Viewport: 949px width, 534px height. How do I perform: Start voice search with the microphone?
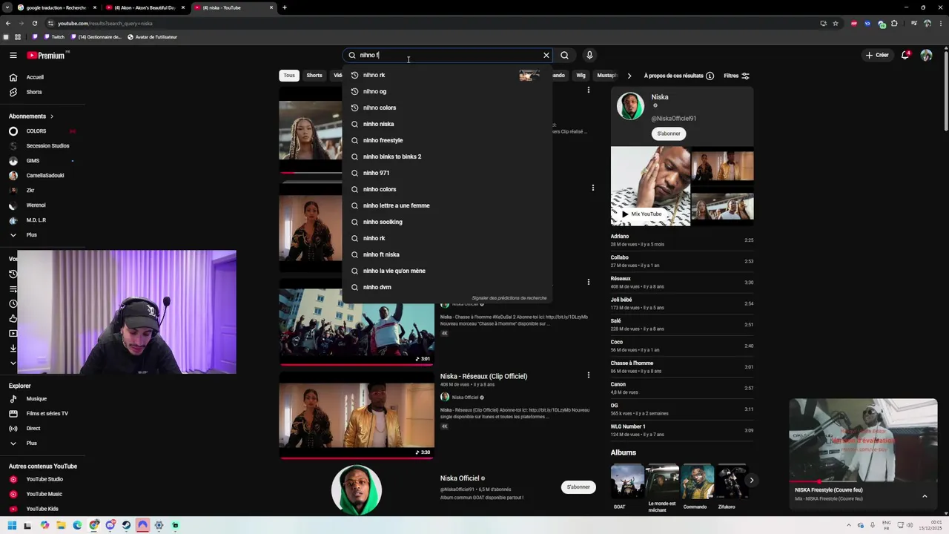pyautogui.click(x=589, y=55)
